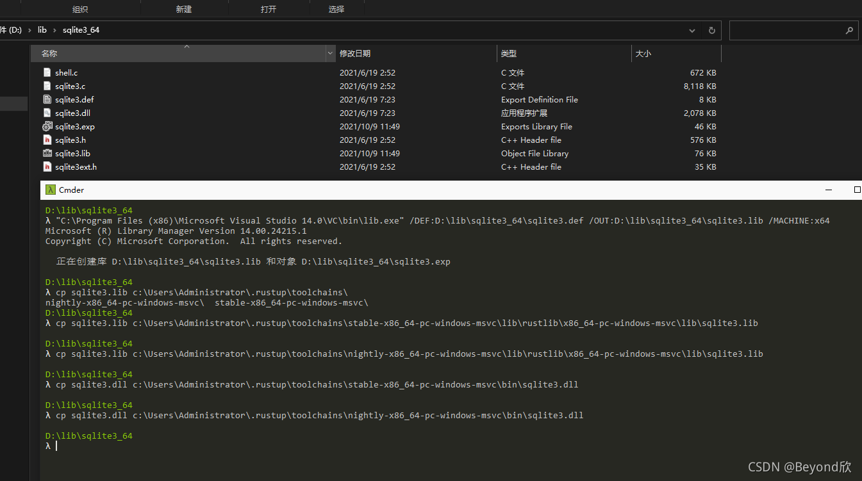
Task: Refresh the folder with the refresh icon
Action: pos(711,30)
